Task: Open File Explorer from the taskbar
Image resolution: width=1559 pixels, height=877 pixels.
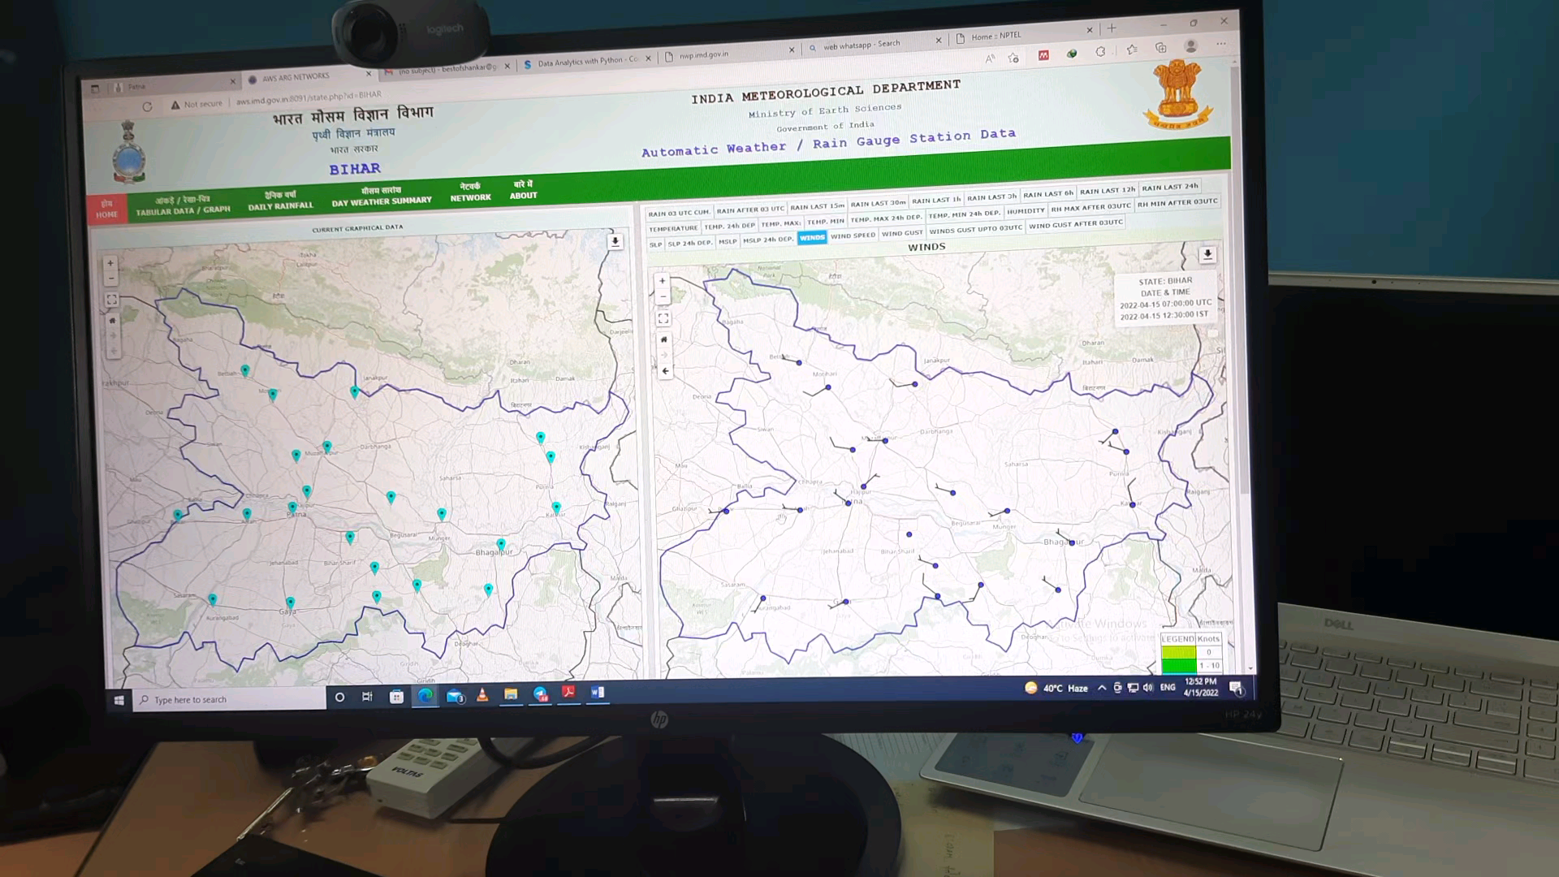Action: click(511, 694)
